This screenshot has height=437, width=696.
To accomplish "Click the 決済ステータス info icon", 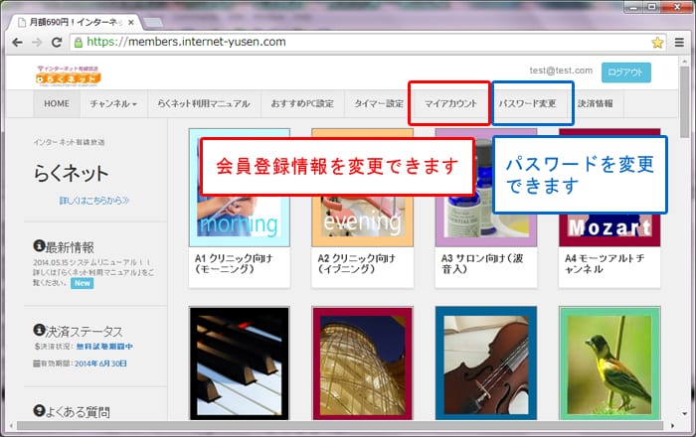I will point(39,330).
